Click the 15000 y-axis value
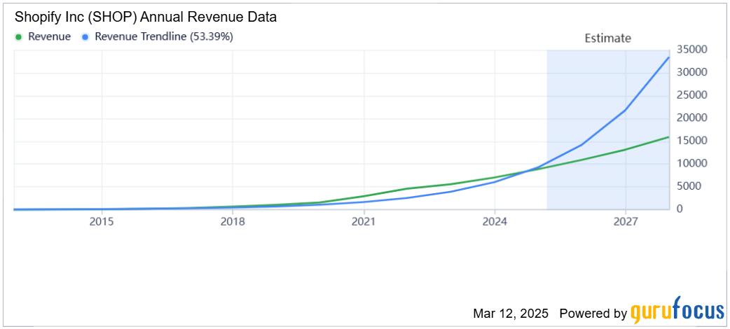This screenshot has height=329, width=730. click(x=691, y=141)
